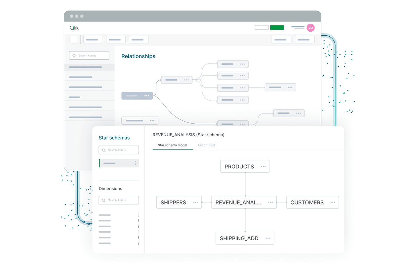Select the Star schema model tab
The height and width of the screenshot is (264, 408).
(x=172, y=145)
